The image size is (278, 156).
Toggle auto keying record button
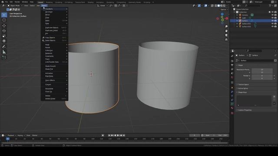coord(103,135)
